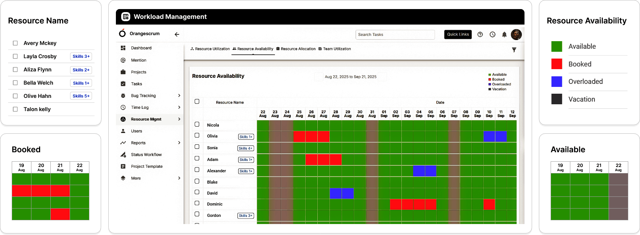This screenshot has height=235, width=640.
Task: Open the help question mark icon
Action: 480,34
